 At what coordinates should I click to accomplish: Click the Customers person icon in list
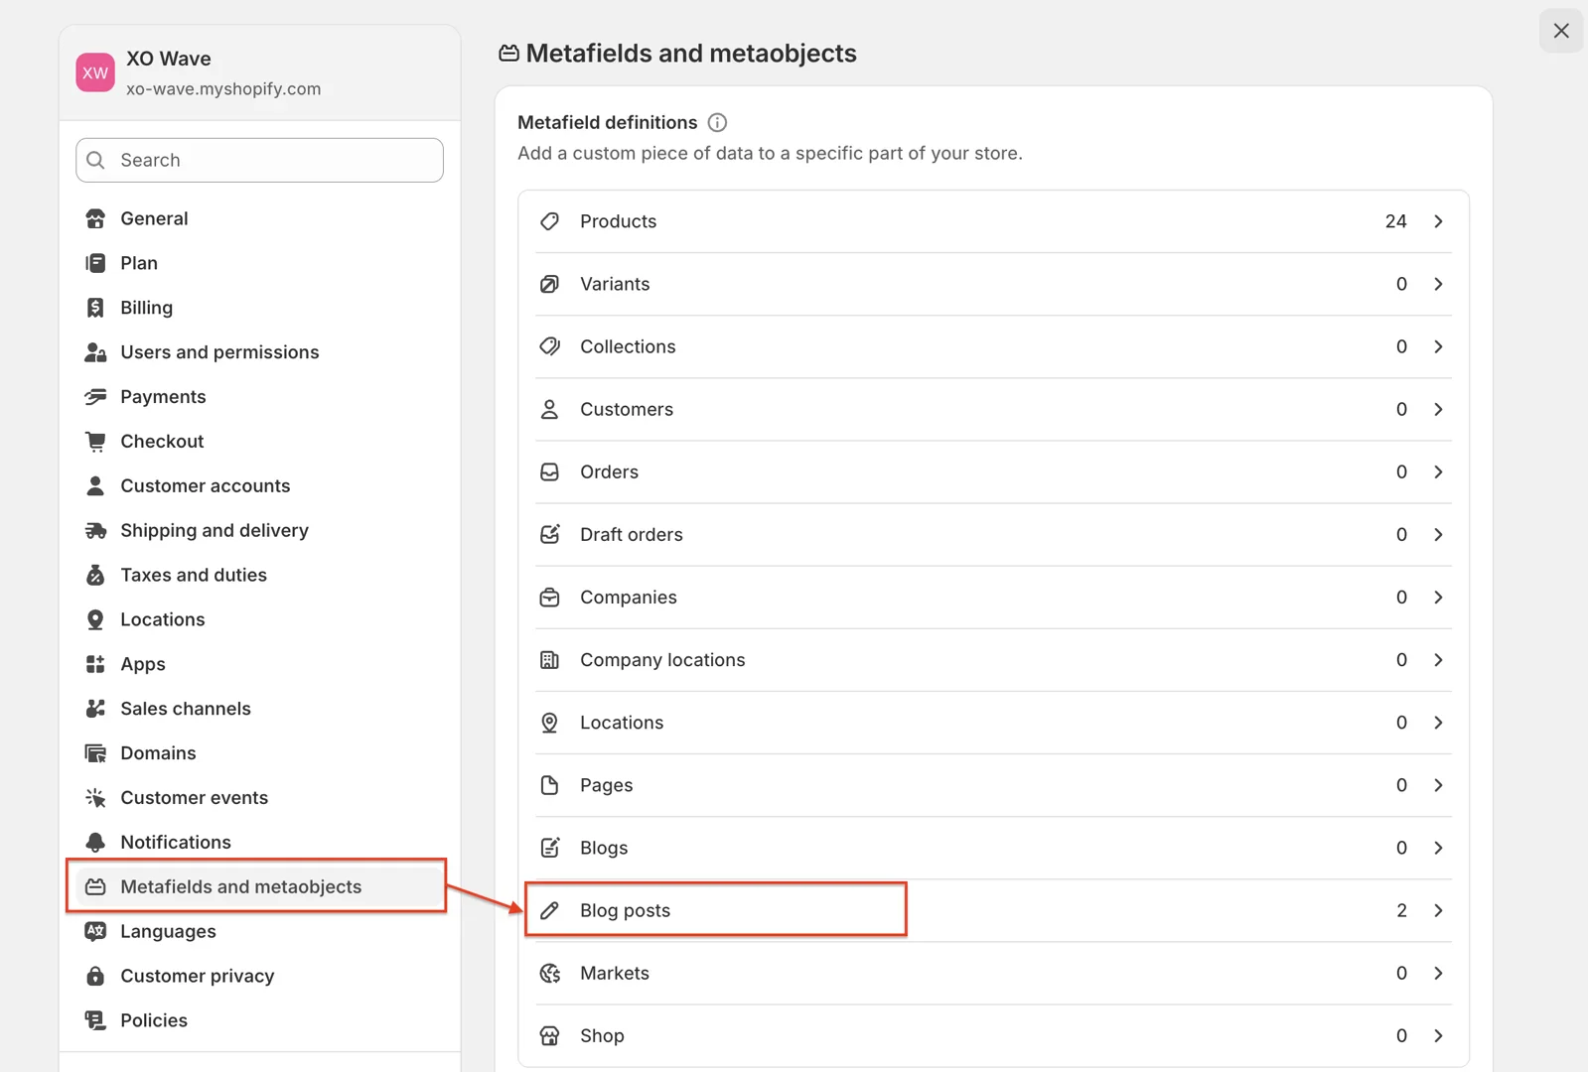point(549,409)
